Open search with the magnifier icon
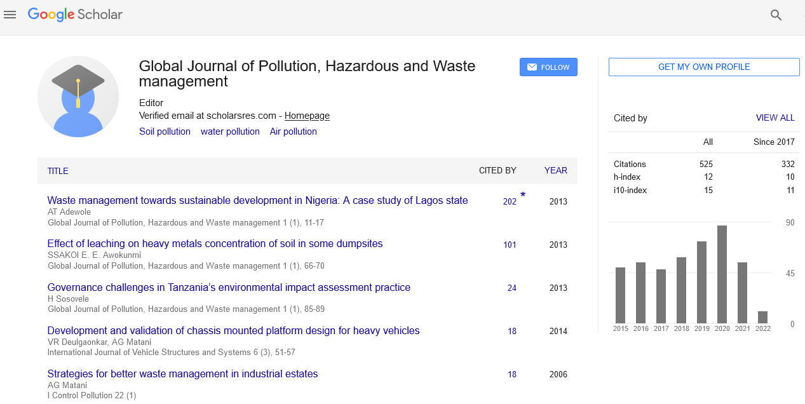Screen dimensions: 805x404 coord(776,15)
